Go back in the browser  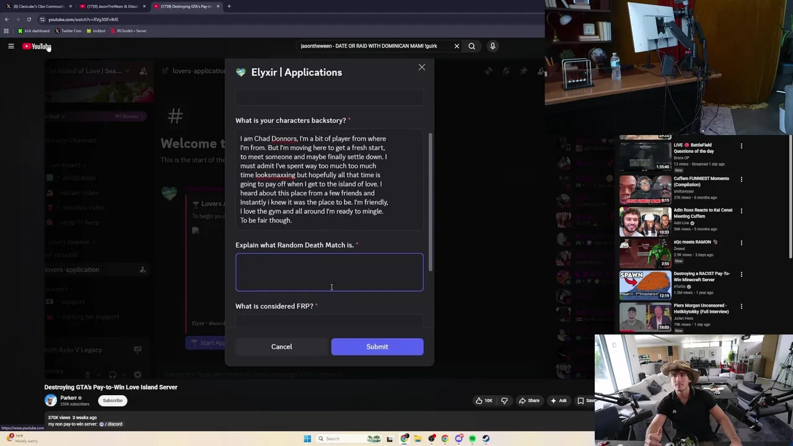(x=6, y=19)
